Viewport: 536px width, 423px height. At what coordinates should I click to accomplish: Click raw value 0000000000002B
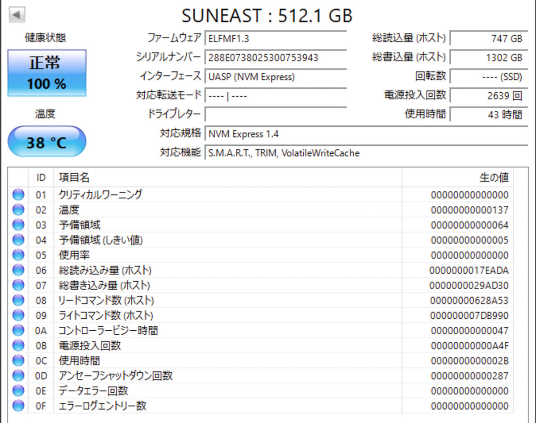[469, 361]
